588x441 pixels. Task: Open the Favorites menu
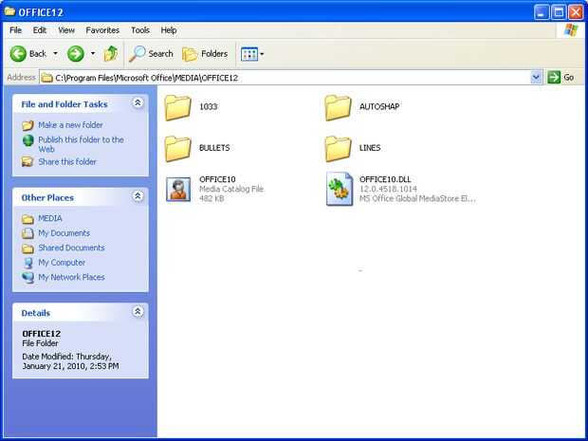[x=102, y=30]
